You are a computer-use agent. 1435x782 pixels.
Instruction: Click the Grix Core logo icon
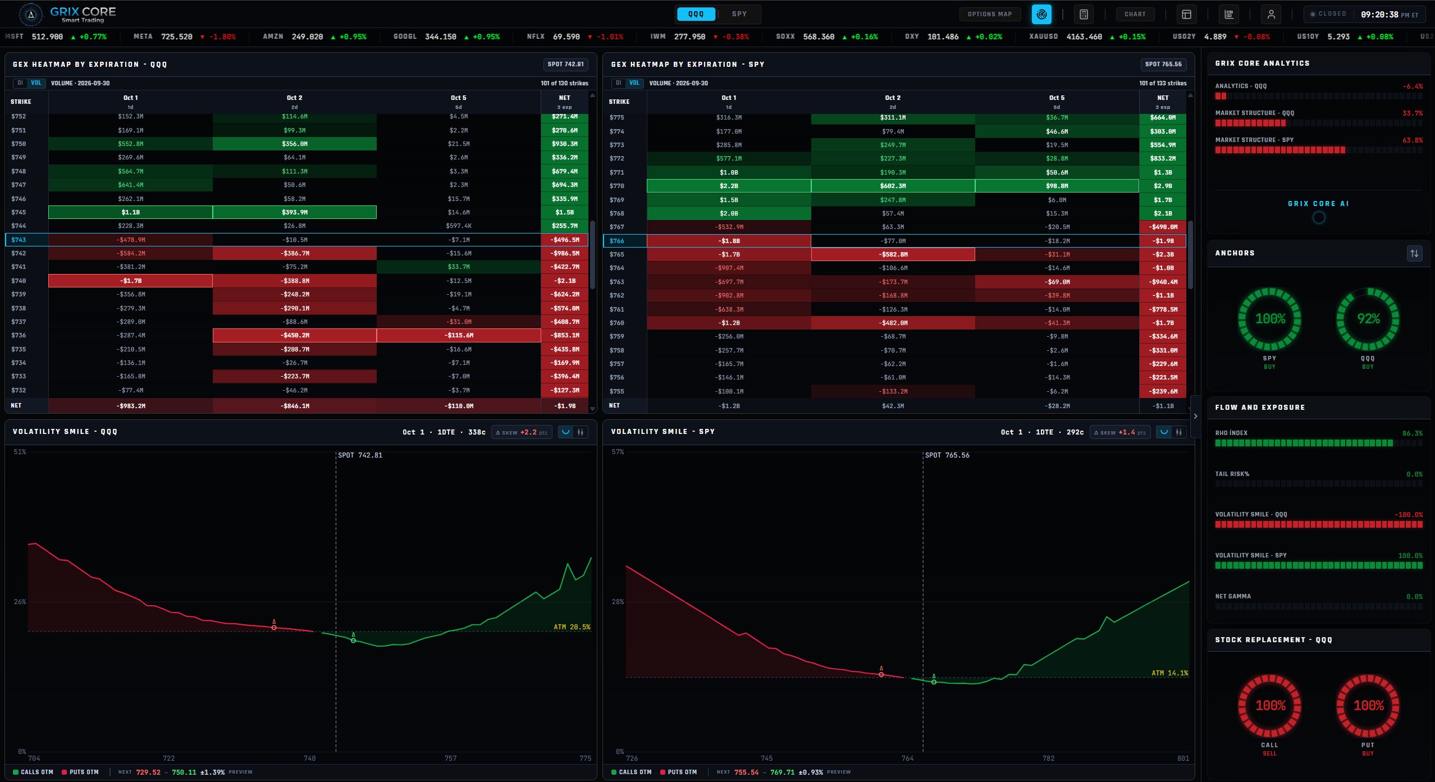click(31, 15)
